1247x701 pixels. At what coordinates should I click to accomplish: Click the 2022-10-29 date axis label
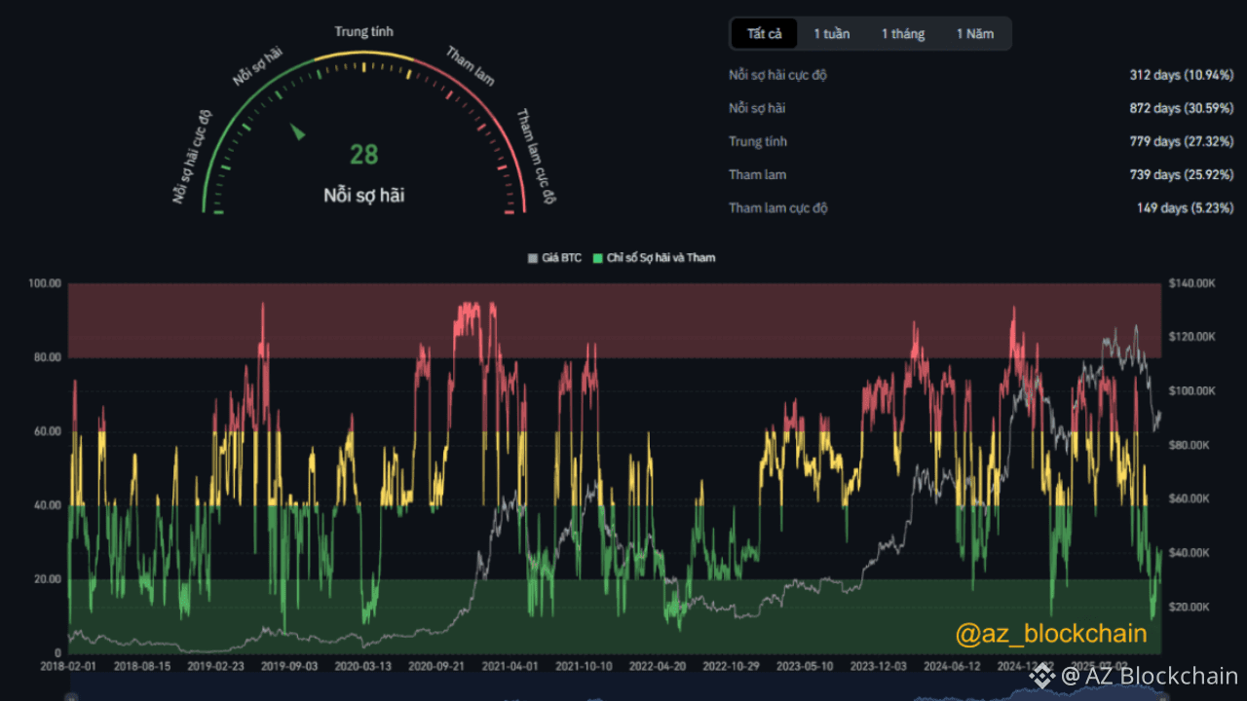point(731,667)
